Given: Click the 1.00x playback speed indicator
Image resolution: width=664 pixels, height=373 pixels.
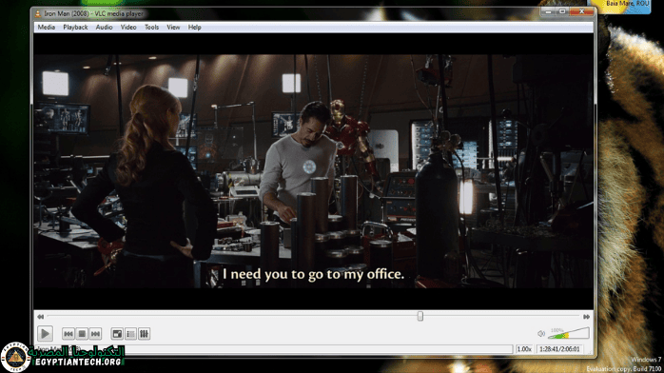Looking at the screenshot, I should 524,349.
